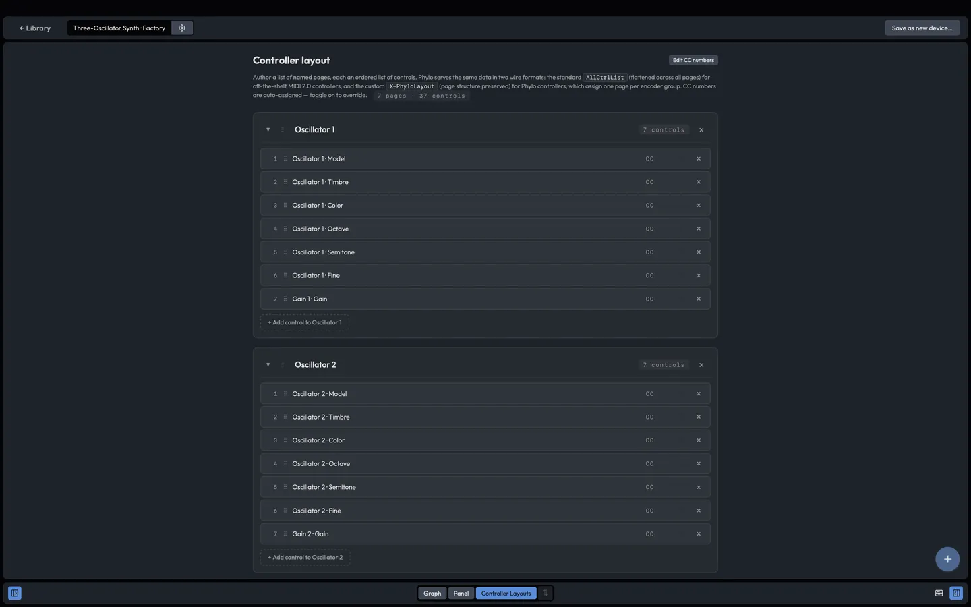
Task: Grab drag handle of Oscillator 2 page header
Action: tap(283, 365)
